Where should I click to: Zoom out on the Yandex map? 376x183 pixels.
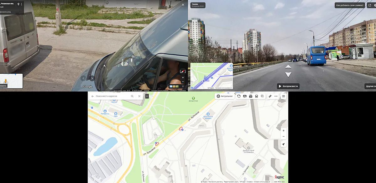pyautogui.click(x=284, y=136)
